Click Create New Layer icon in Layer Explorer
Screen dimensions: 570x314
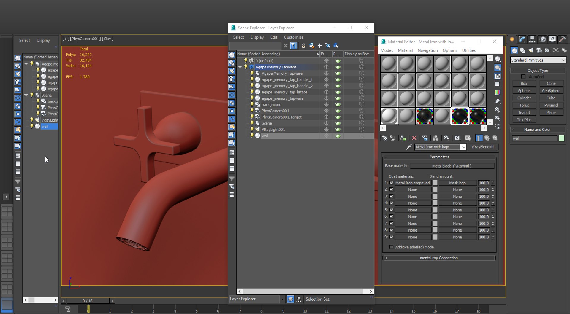pyautogui.click(x=311, y=46)
